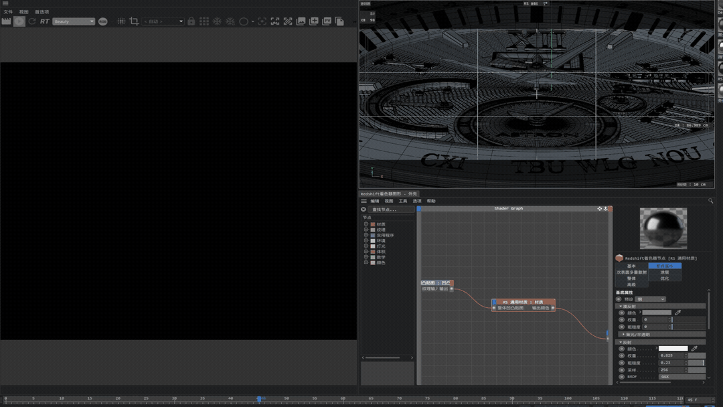The width and height of the screenshot is (723, 407).
Task: Start the IPR render play button
Action: 19,21
